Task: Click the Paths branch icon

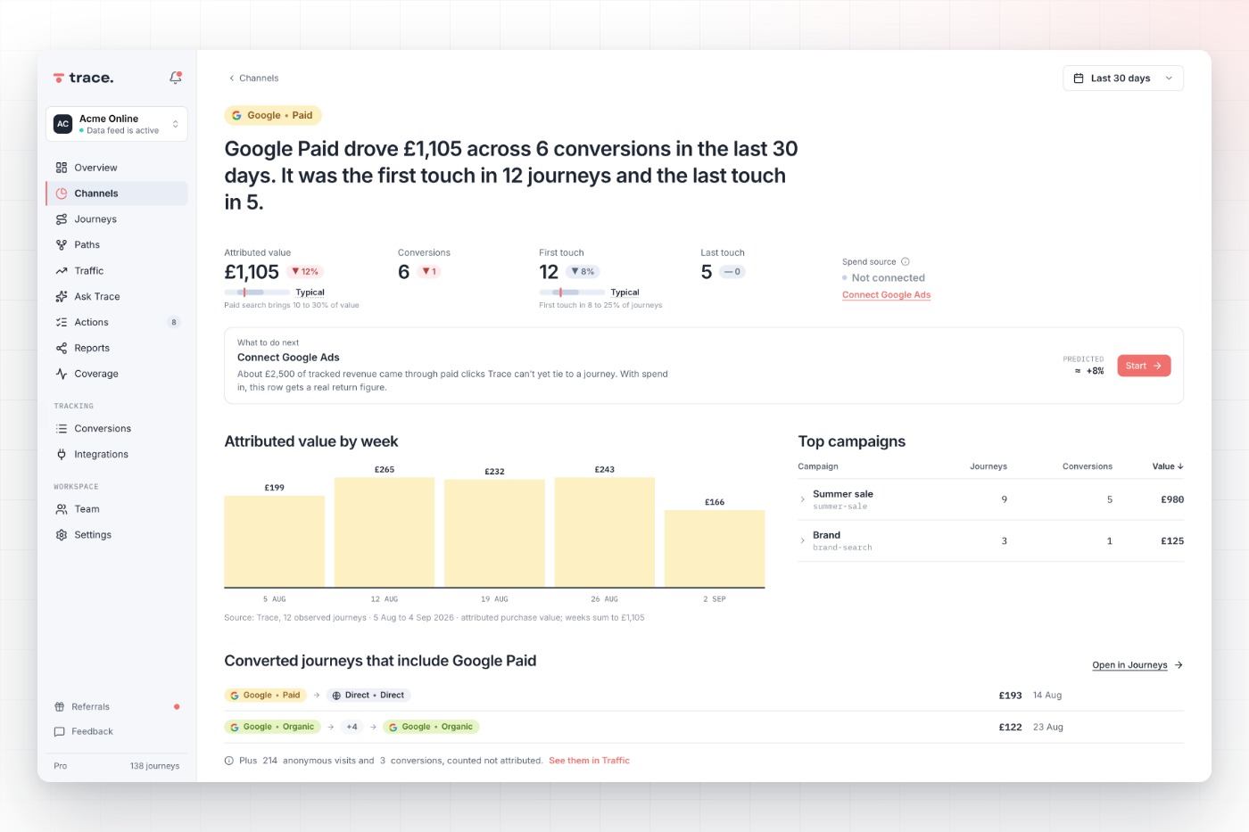Action: coord(62,245)
